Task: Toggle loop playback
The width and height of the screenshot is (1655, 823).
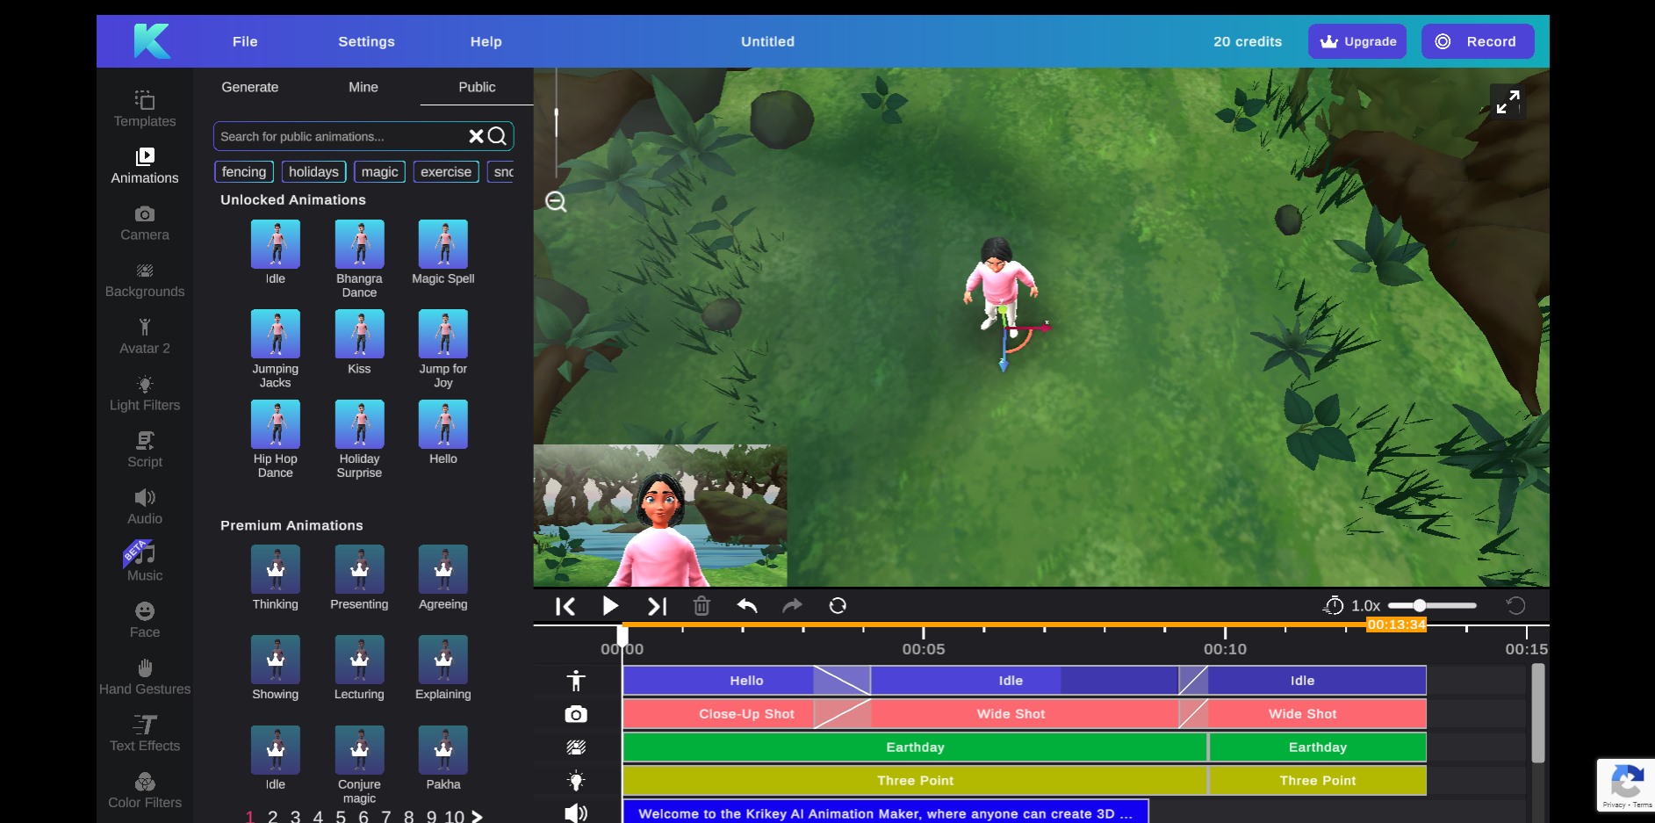Action: 838,606
